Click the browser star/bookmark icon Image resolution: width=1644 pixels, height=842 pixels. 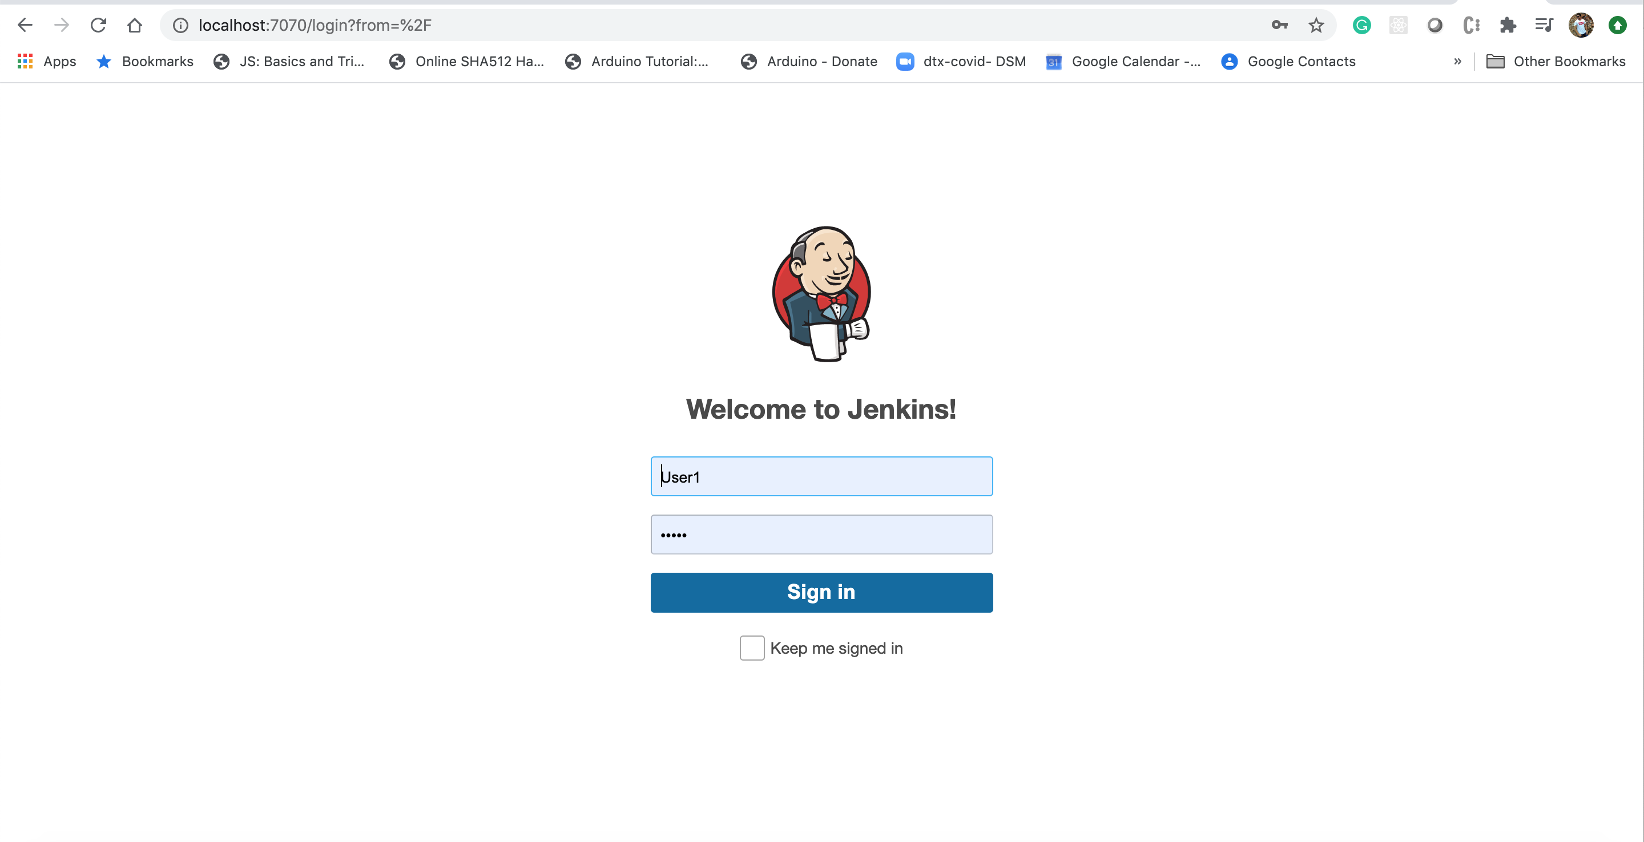(1315, 23)
